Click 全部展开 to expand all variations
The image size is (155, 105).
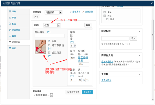[x=76, y=12]
